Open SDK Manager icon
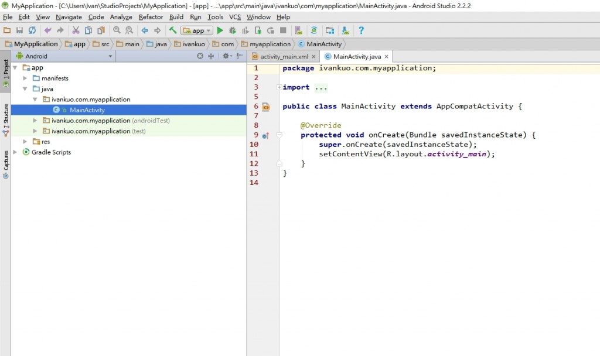 click(345, 30)
